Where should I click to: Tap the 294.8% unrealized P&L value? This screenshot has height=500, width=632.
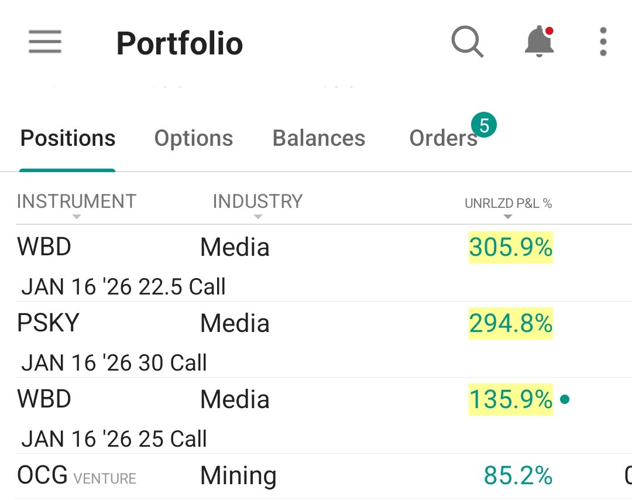511,323
